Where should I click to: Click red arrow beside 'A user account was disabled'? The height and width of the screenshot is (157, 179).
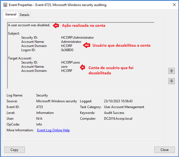56,25
